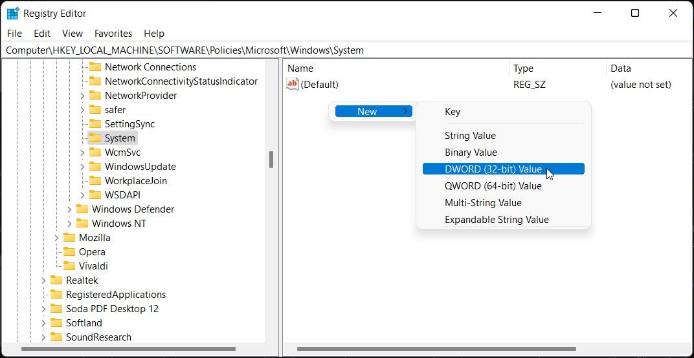Expand the Windows NT key

point(69,224)
